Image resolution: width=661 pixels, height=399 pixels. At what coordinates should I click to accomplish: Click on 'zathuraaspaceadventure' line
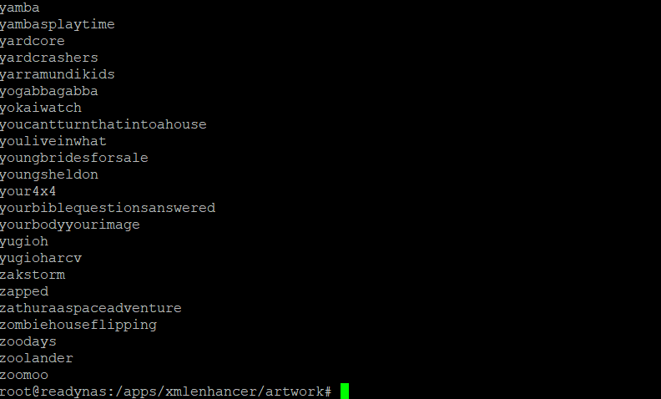point(90,308)
